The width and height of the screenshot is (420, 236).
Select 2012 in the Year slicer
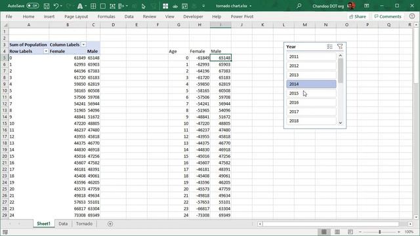click(311, 66)
